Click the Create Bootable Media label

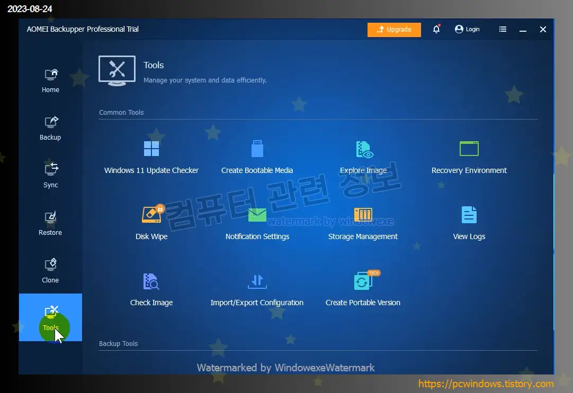(257, 170)
